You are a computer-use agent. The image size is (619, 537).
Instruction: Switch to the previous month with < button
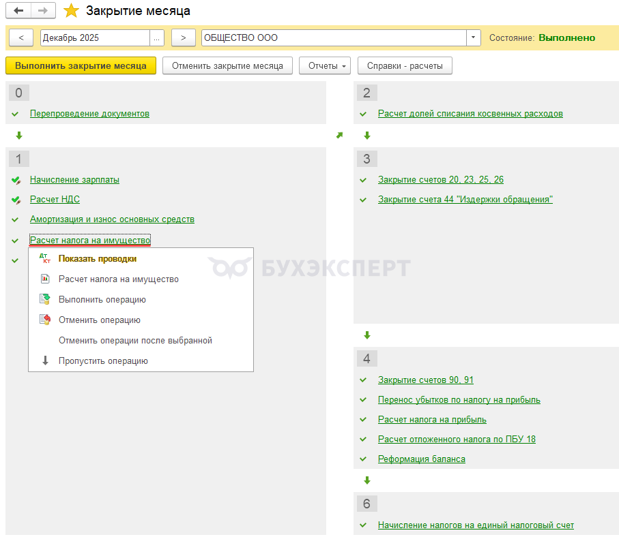point(21,38)
